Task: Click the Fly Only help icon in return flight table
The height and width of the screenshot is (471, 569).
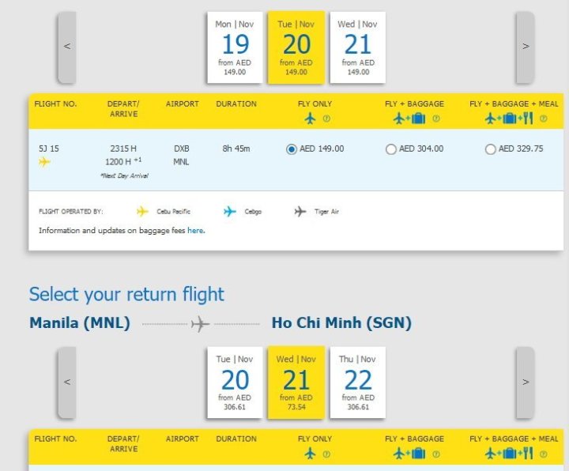Action: tap(326, 454)
